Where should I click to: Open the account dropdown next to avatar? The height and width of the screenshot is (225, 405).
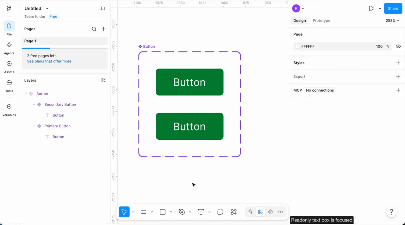click(303, 9)
